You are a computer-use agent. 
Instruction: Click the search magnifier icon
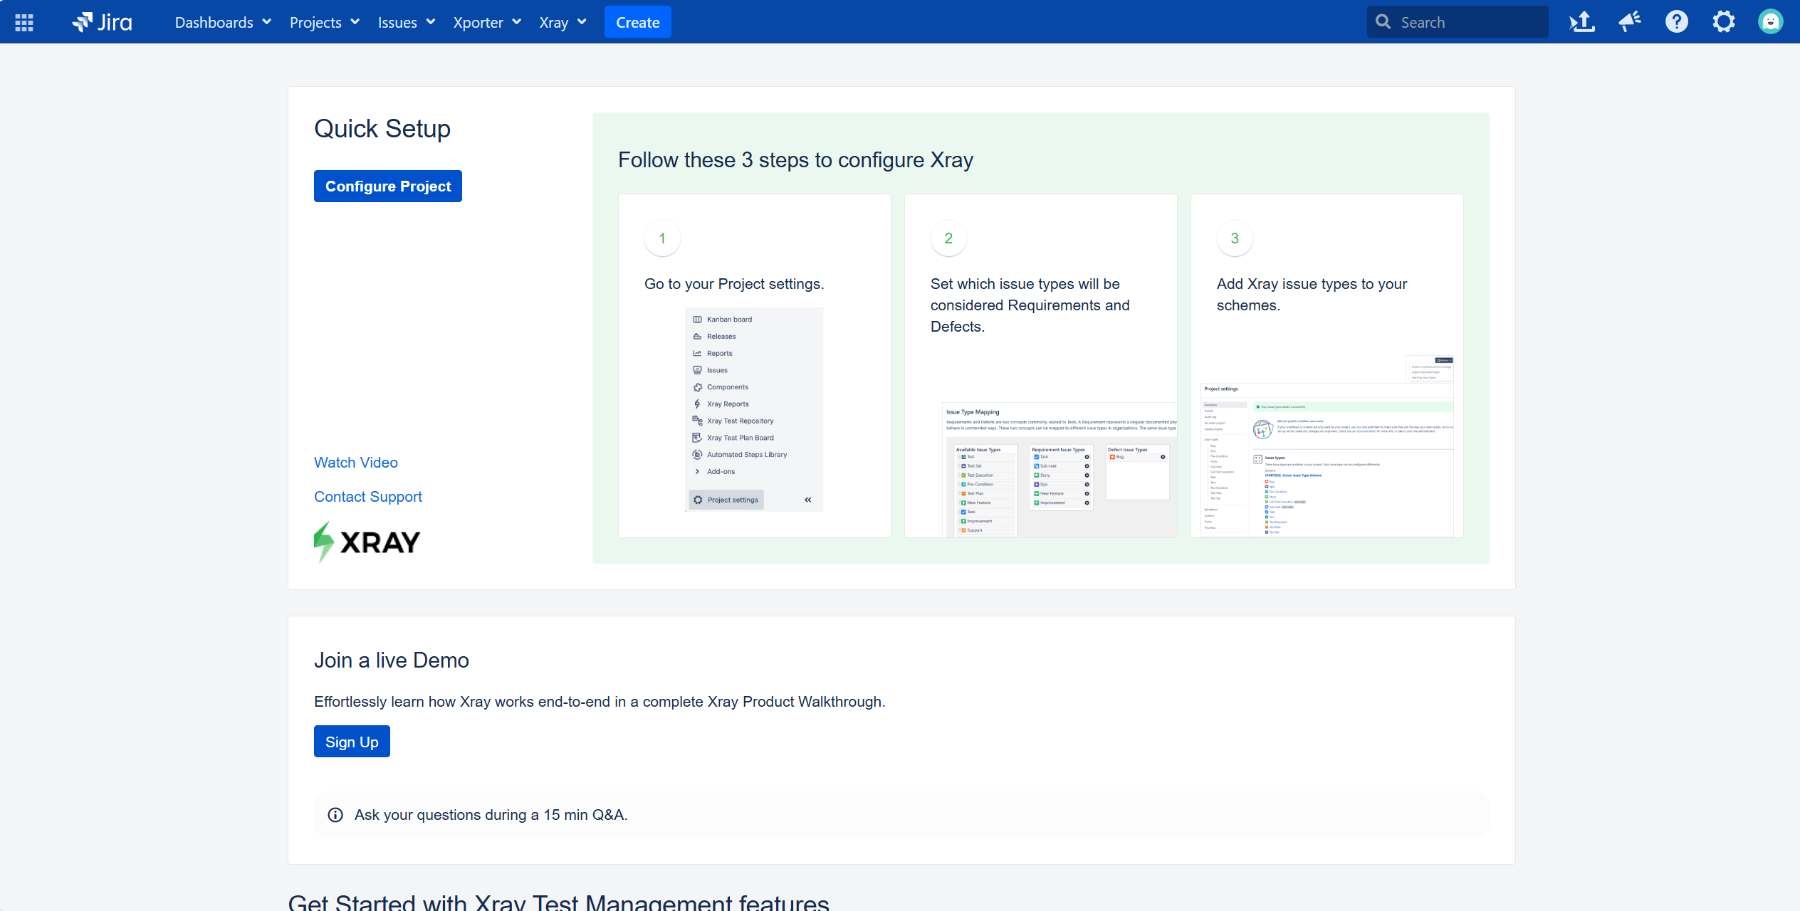pyautogui.click(x=1383, y=22)
